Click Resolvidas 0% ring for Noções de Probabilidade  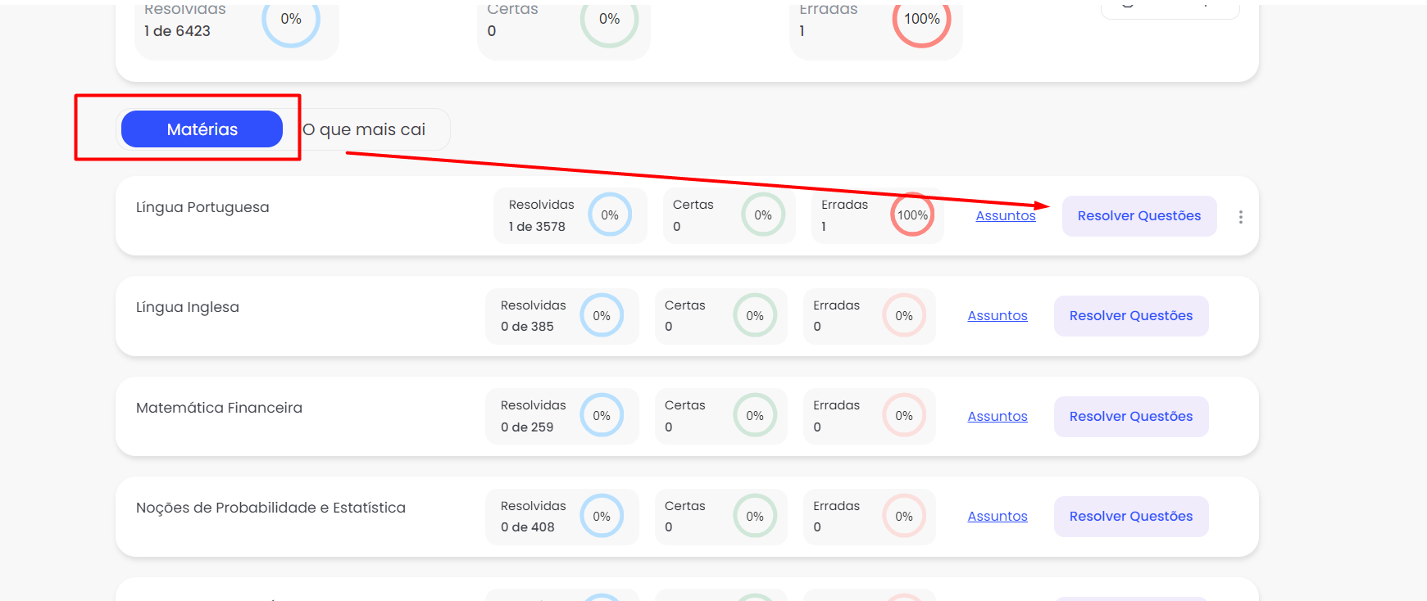(x=602, y=516)
